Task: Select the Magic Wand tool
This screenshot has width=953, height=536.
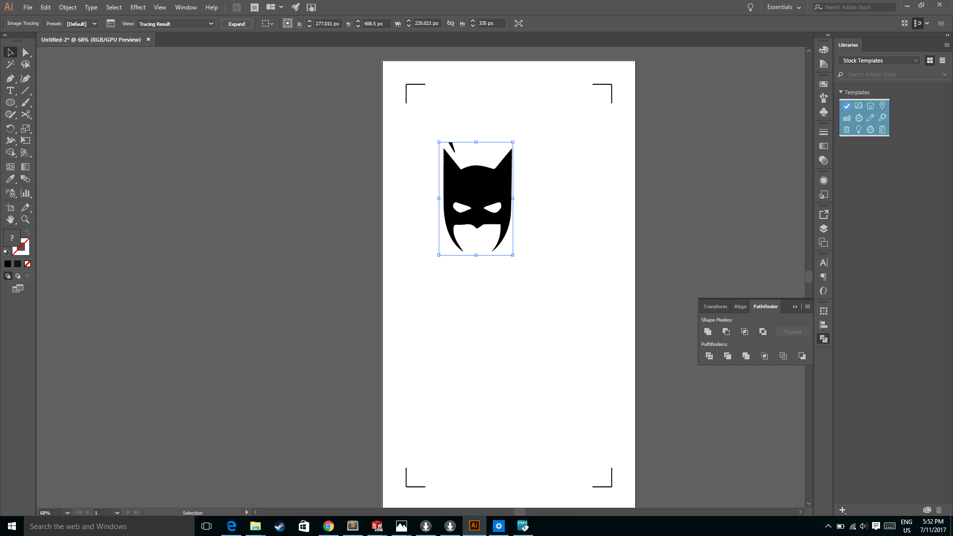Action: 10,65
